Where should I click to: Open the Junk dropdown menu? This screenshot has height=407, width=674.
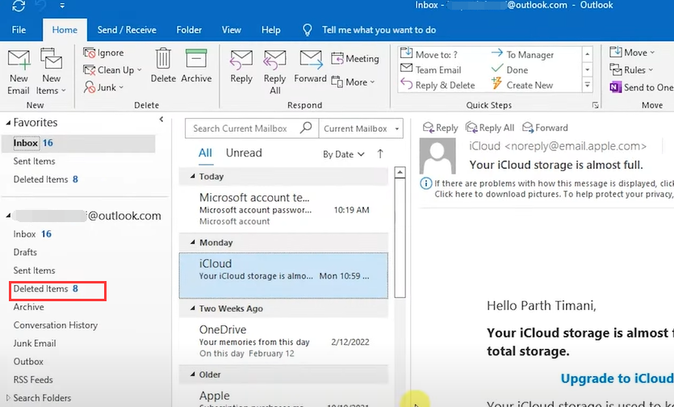104,87
